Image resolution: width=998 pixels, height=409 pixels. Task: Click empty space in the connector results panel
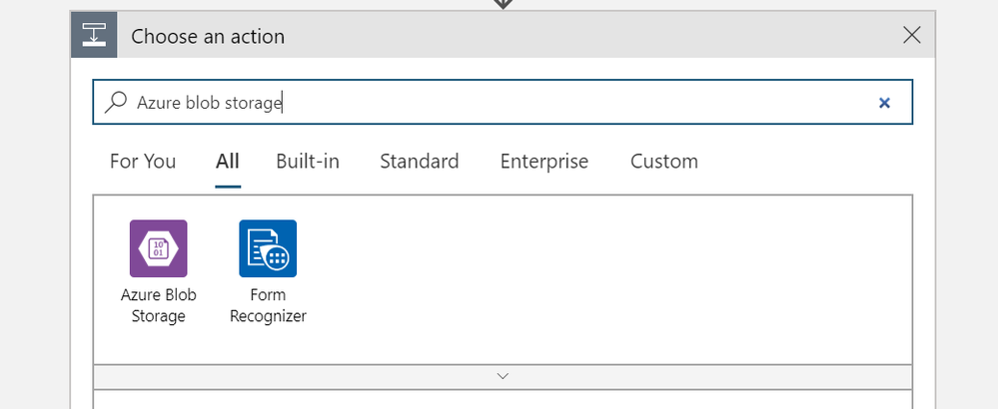tap(604, 279)
